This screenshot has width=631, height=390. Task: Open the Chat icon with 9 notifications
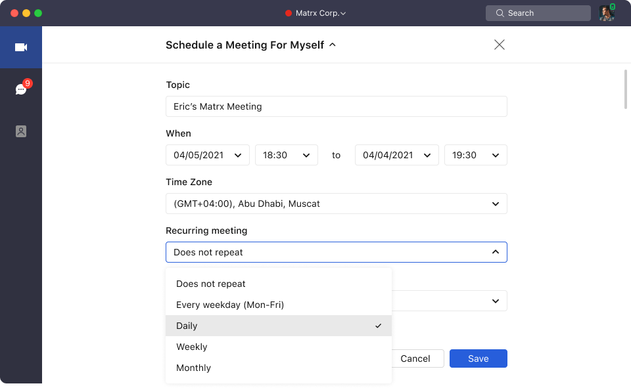pyautogui.click(x=21, y=89)
